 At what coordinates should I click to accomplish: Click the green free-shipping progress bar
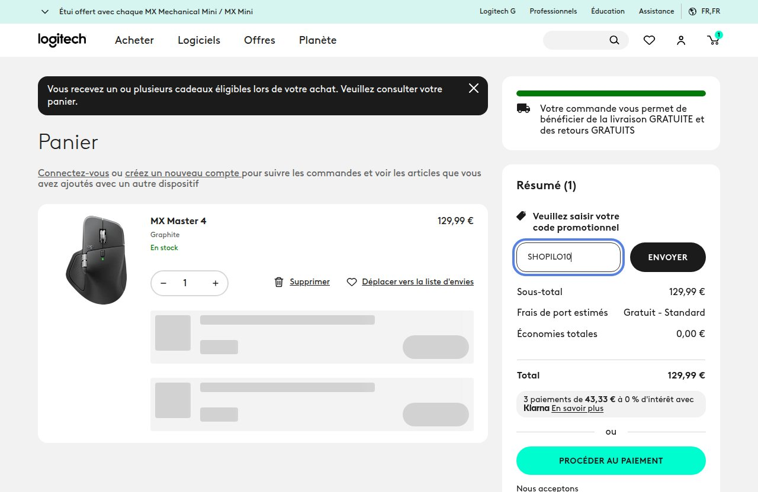(611, 93)
